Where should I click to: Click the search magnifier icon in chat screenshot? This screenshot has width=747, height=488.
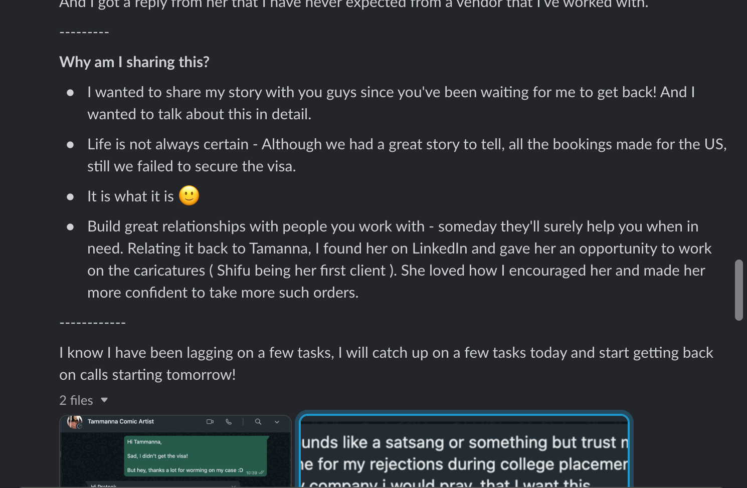click(x=258, y=422)
